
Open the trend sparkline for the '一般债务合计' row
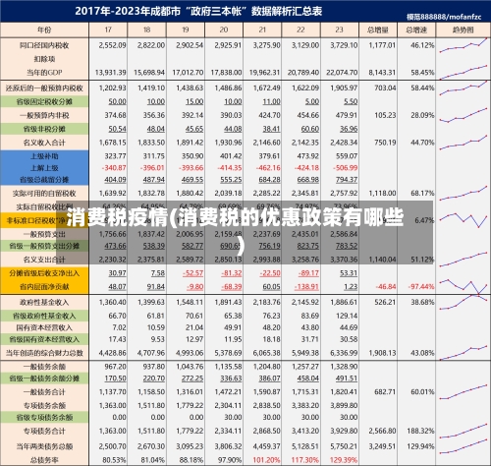463,392
